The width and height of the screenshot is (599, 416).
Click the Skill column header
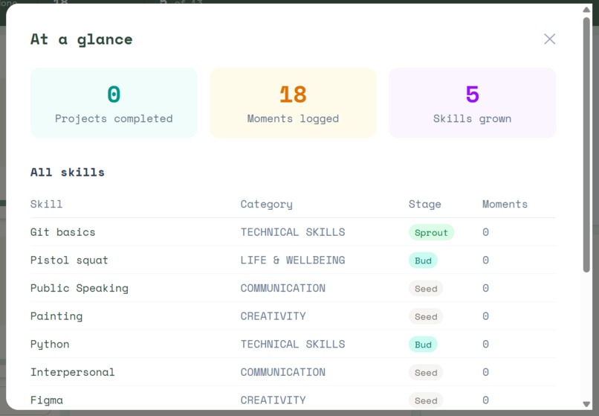coord(46,204)
